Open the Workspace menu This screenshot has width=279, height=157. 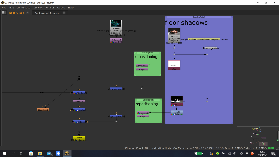(x=23, y=8)
